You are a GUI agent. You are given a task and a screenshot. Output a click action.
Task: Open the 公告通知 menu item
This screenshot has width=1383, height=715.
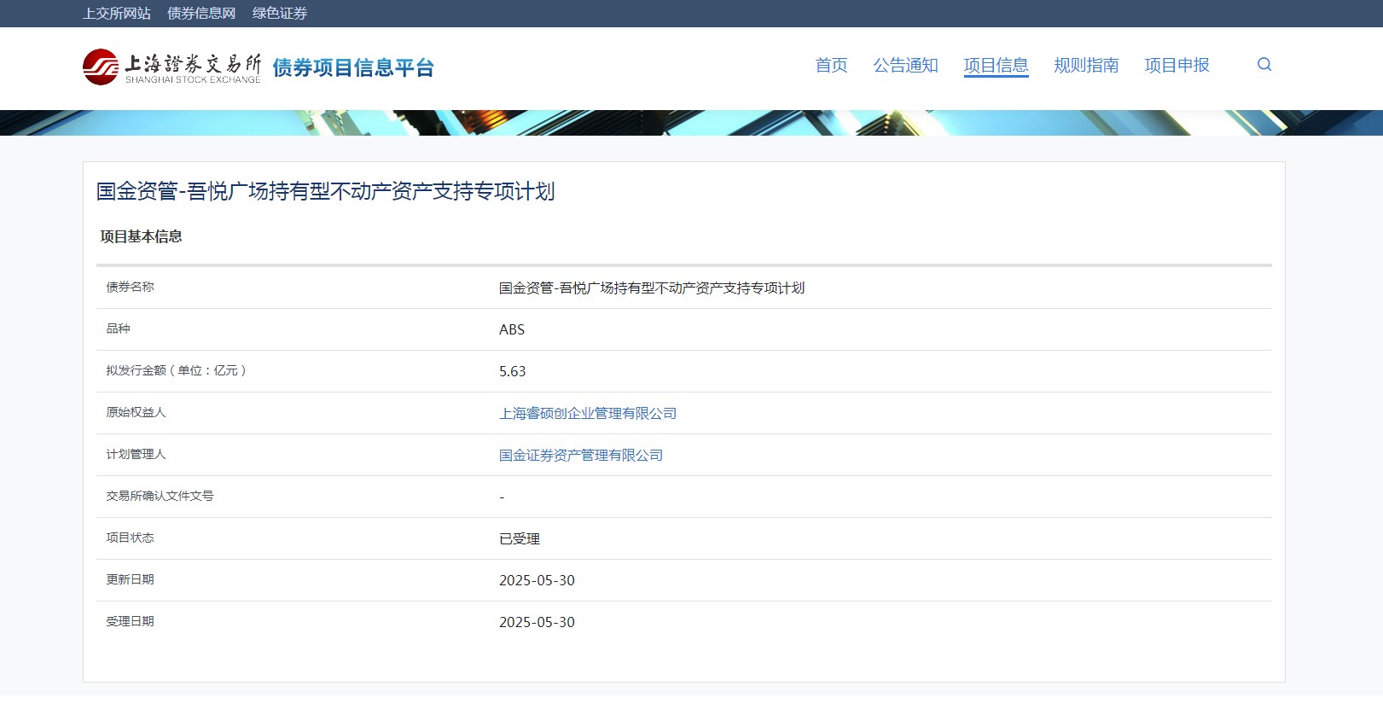point(906,65)
